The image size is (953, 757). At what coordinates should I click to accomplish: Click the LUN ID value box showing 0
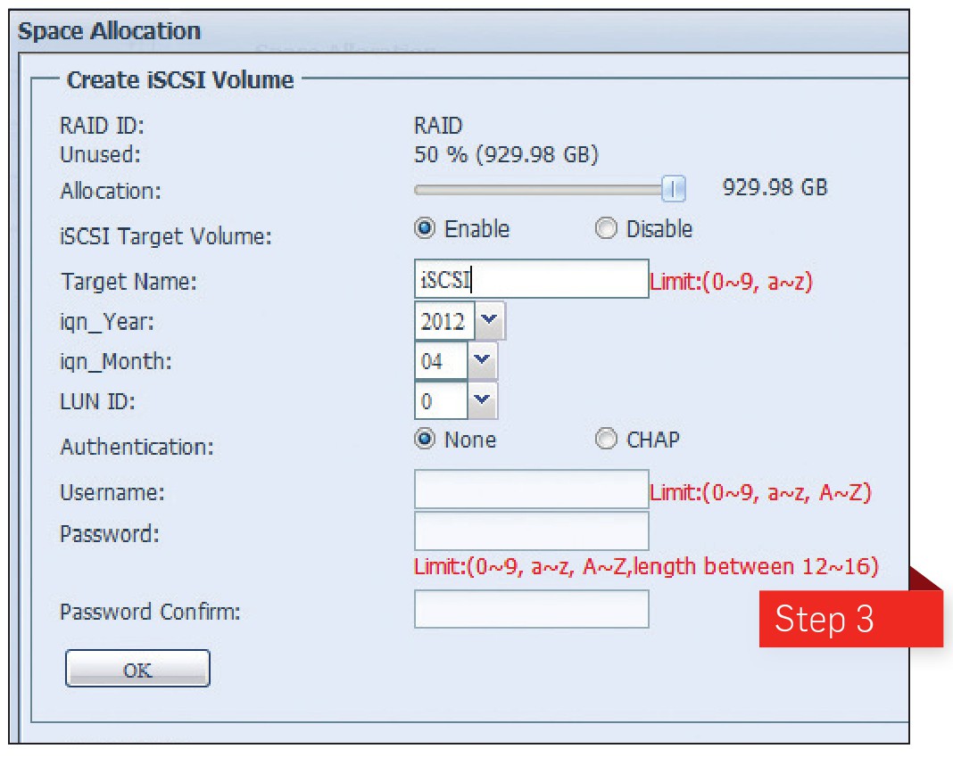pos(440,401)
